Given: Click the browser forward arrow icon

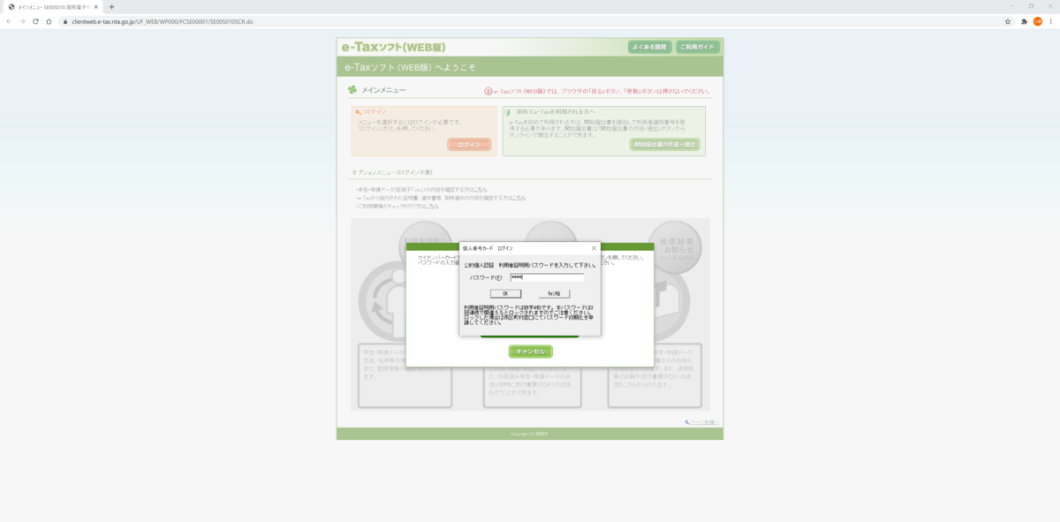Looking at the screenshot, I should 23,21.
